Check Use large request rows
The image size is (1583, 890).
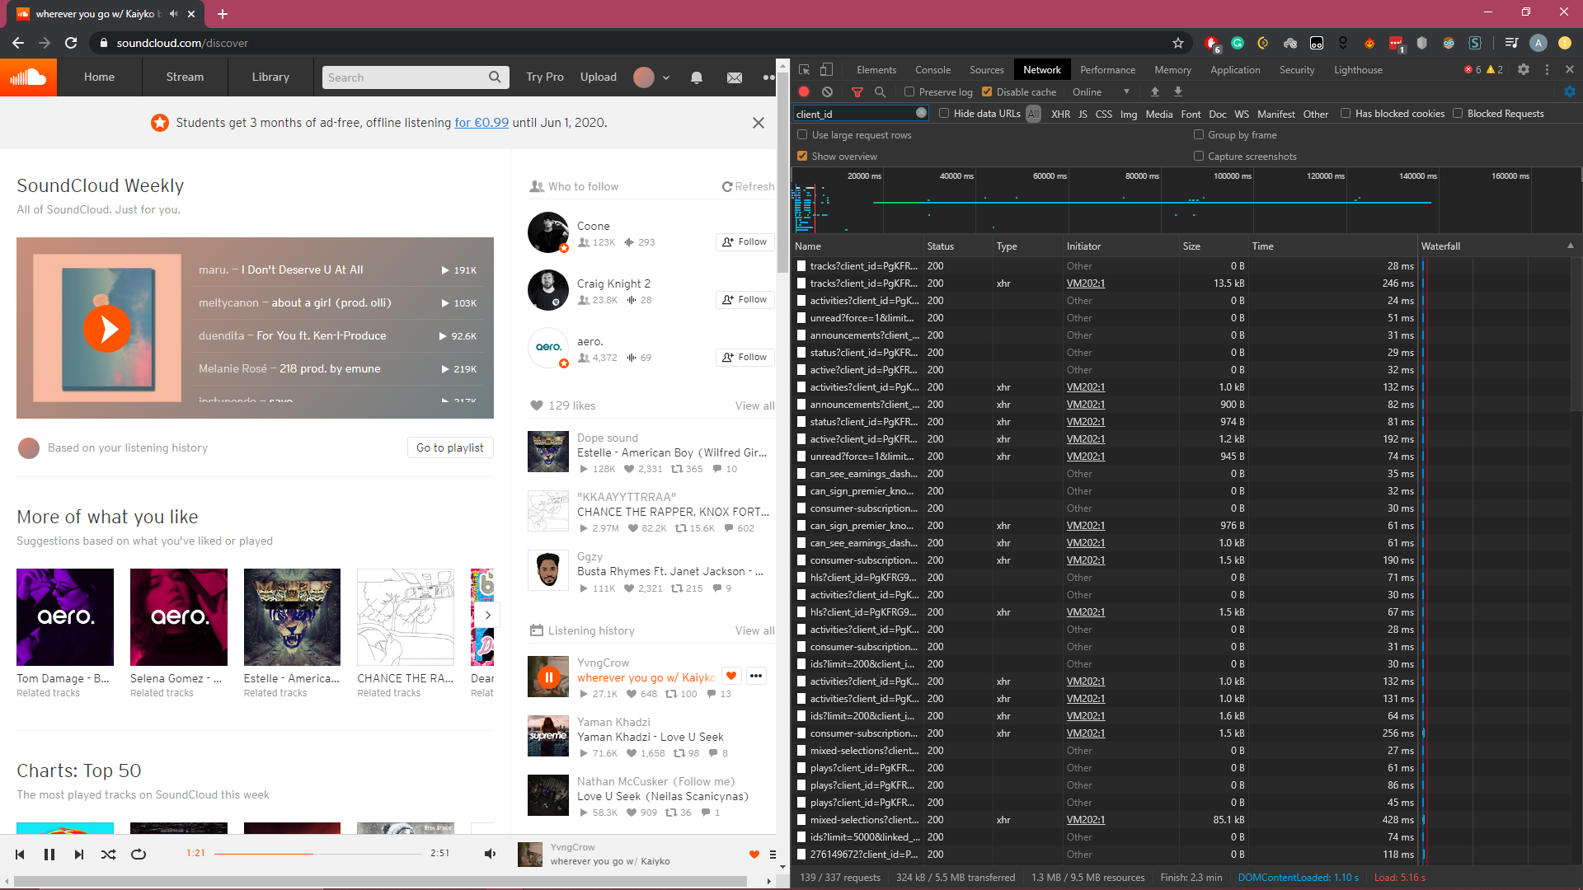pyautogui.click(x=802, y=135)
